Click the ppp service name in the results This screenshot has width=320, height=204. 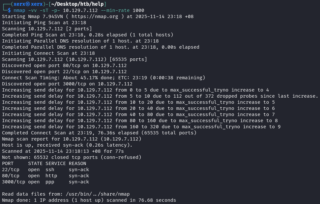click(x=50, y=182)
